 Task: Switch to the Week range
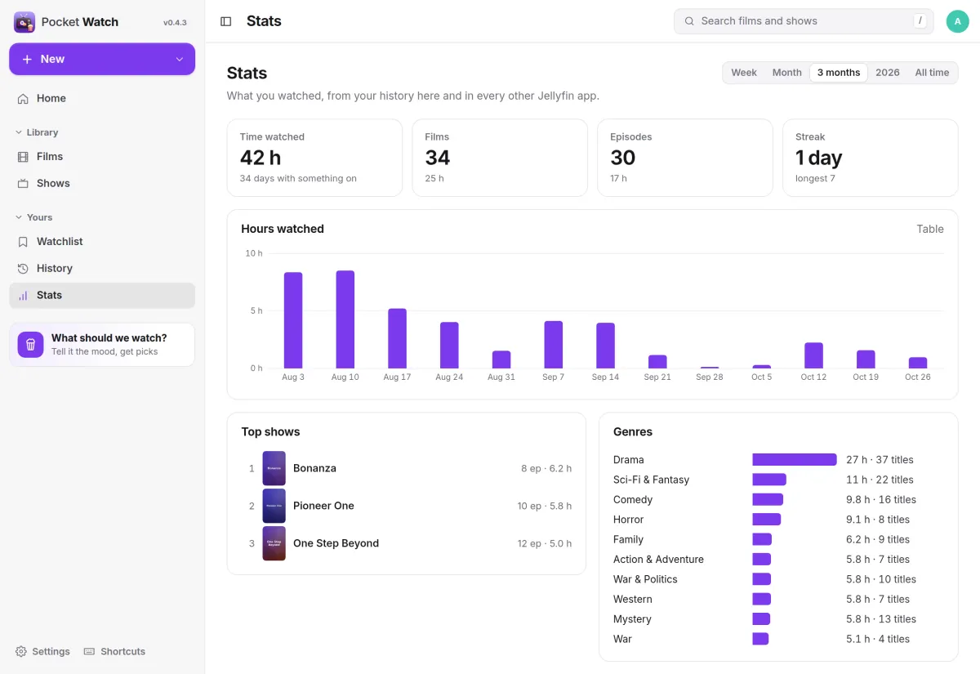click(744, 73)
